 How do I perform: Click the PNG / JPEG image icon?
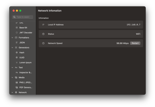click(17, 82)
